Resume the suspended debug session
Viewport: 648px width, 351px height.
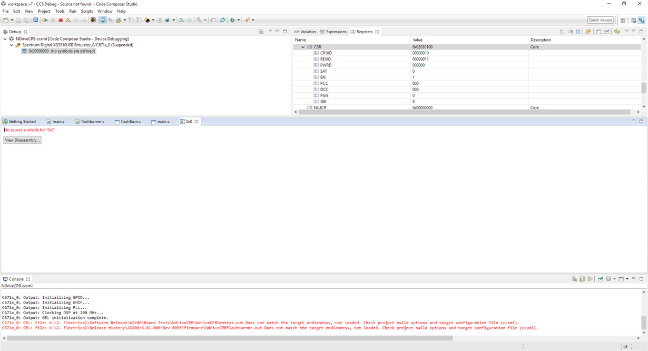click(x=45, y=20)
